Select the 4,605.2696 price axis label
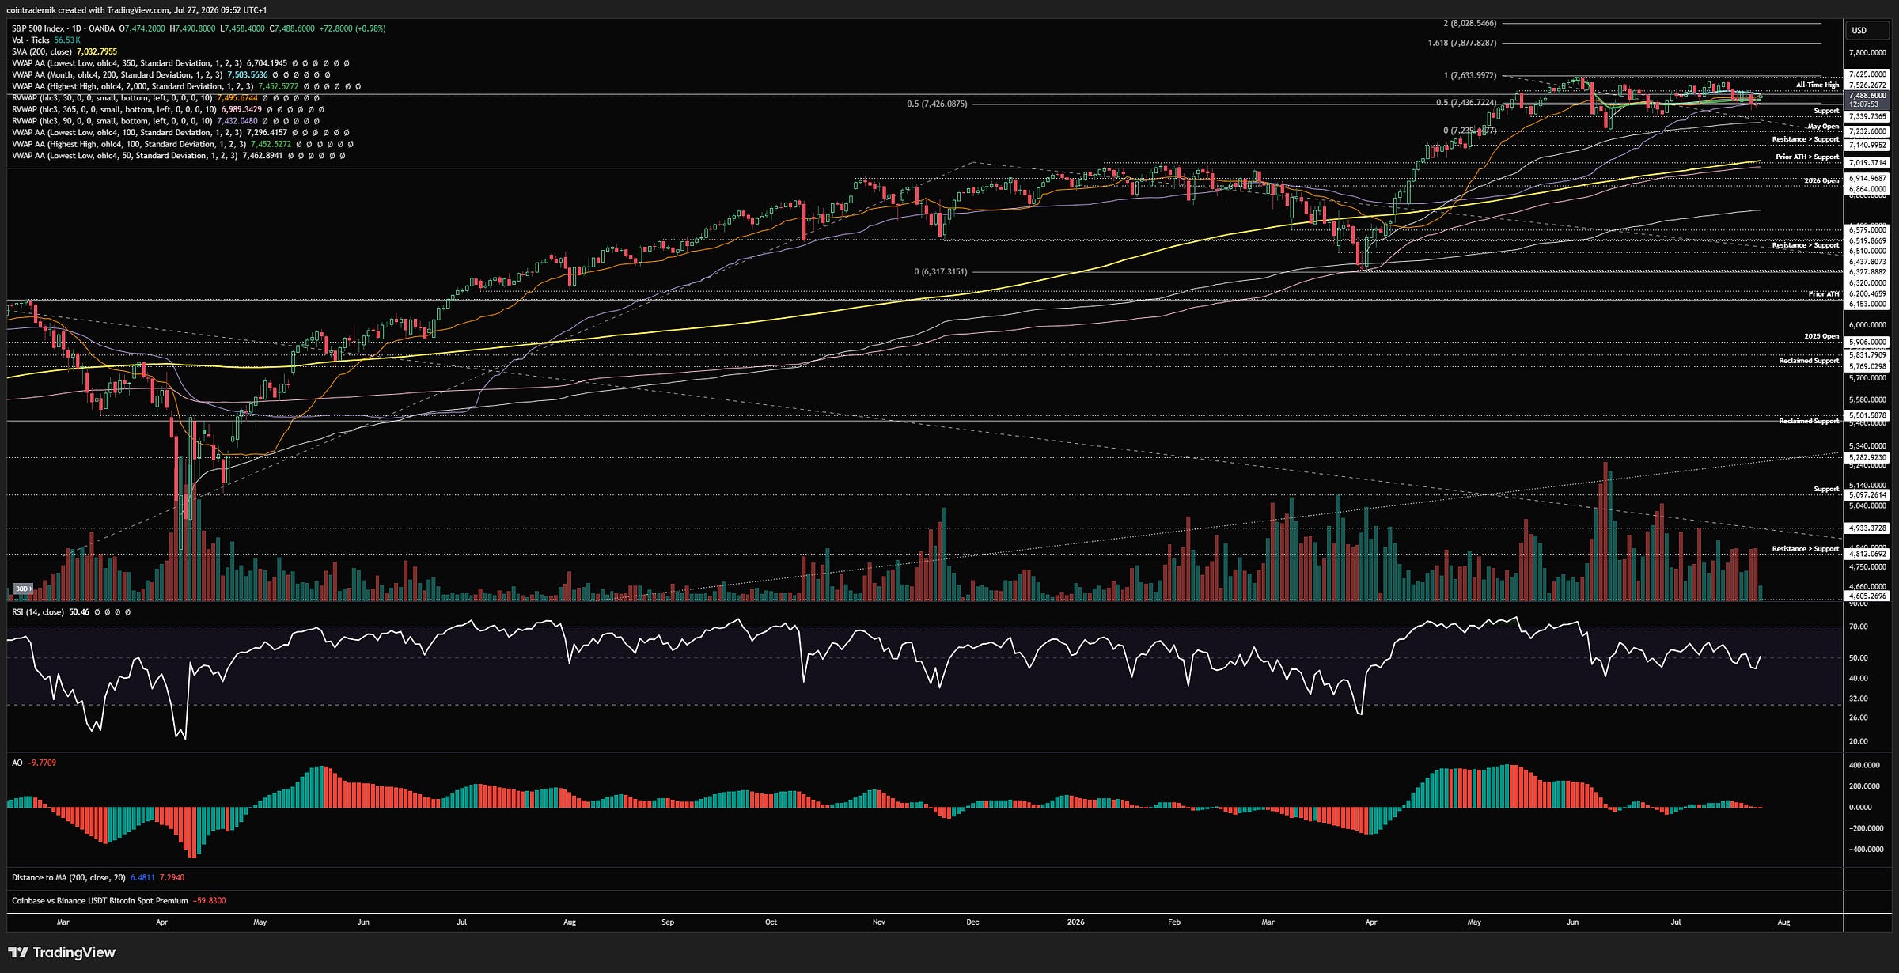Screen dimensions: 1899x973 (x=1867, y=596)
